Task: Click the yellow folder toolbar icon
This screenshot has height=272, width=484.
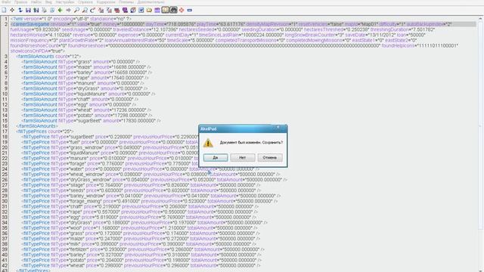Action: [x=149, y=10]
